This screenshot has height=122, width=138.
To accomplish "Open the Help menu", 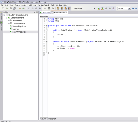I will (x=65, y=5).
